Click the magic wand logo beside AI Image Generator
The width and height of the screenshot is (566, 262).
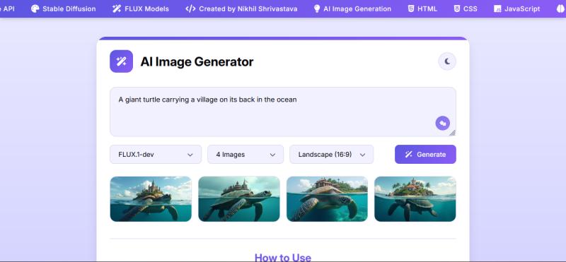(121, 61)
